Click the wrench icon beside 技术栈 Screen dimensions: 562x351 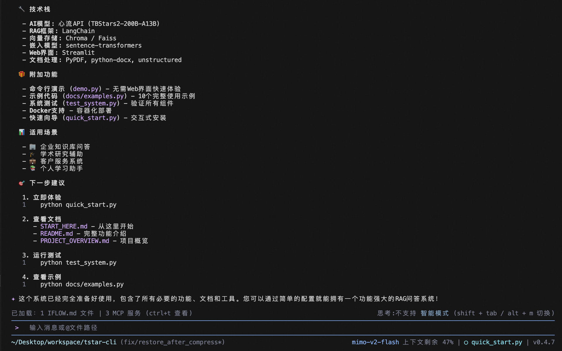click(x=21, y=9)
